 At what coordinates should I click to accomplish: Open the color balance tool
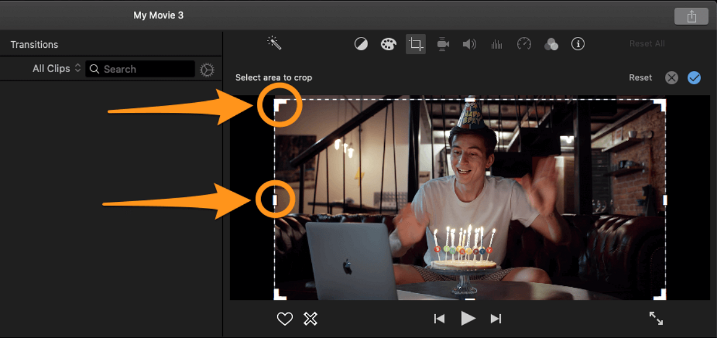361,44
